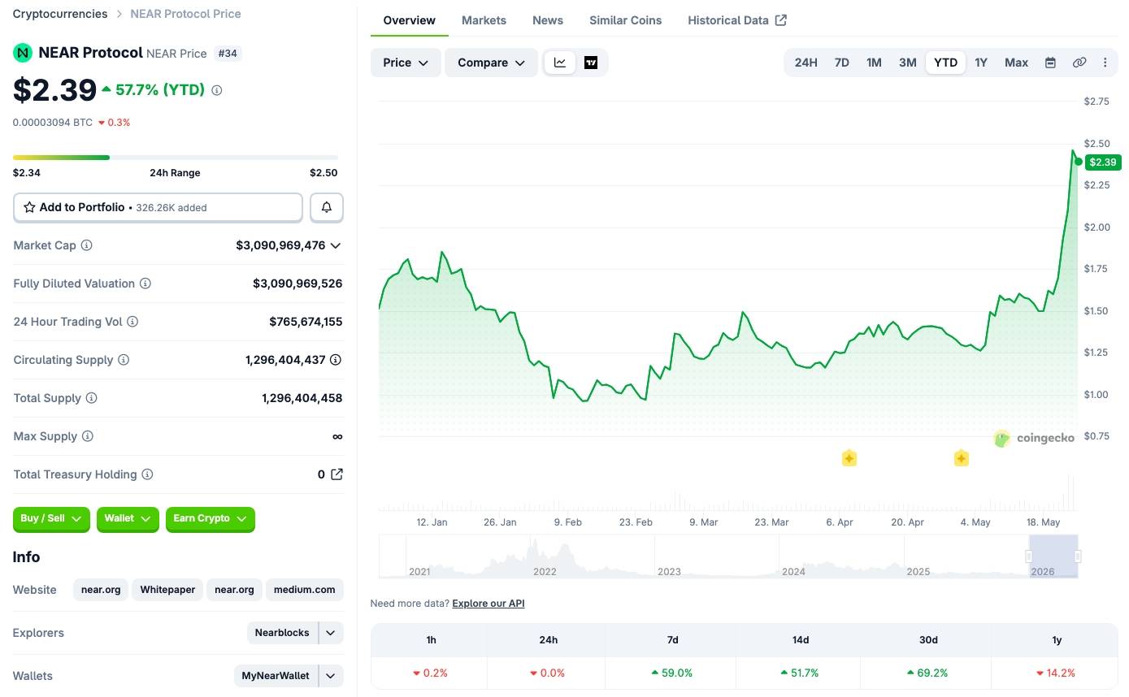Open info icon beside 1,296,404,437 supply value
The height and width of the screenshot is (697, 1129).
coord(336,360)
